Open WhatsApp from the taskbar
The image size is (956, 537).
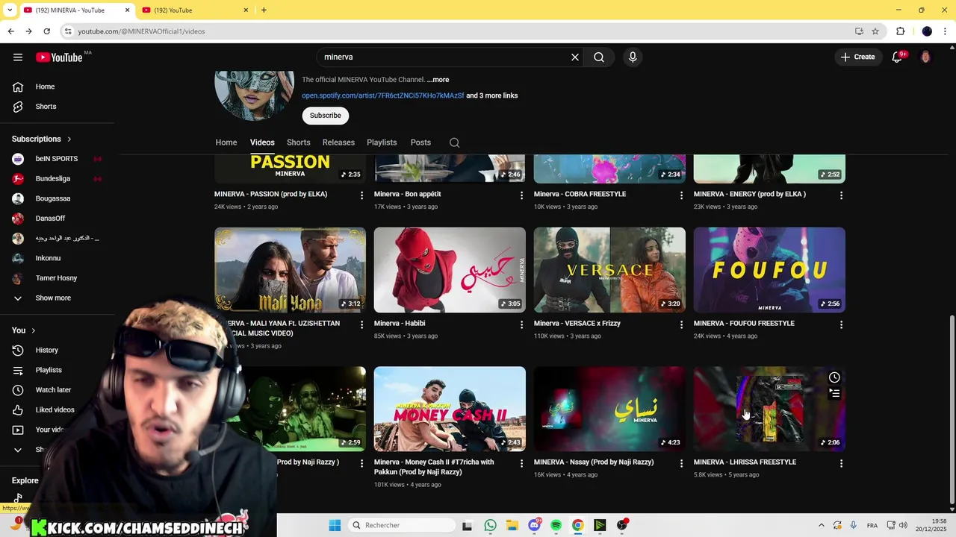[x=490, y=525]
